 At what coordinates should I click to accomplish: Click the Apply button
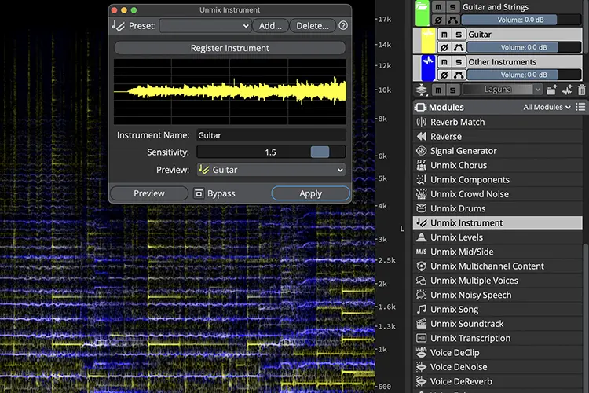click(x=311, y=193)
